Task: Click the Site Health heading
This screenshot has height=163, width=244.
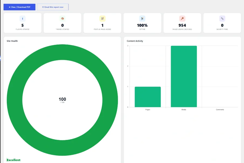Action: pos(12,41)
